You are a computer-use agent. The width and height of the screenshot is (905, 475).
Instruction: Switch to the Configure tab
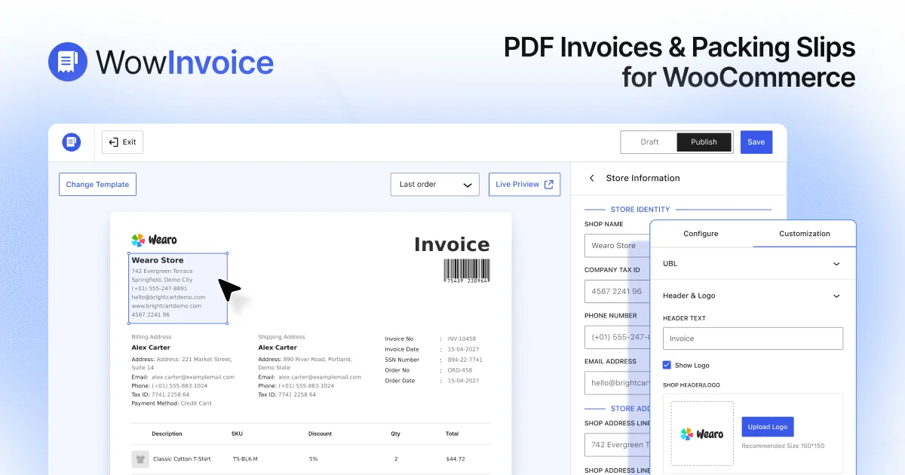pyautogui.click(x=701, y=234)
